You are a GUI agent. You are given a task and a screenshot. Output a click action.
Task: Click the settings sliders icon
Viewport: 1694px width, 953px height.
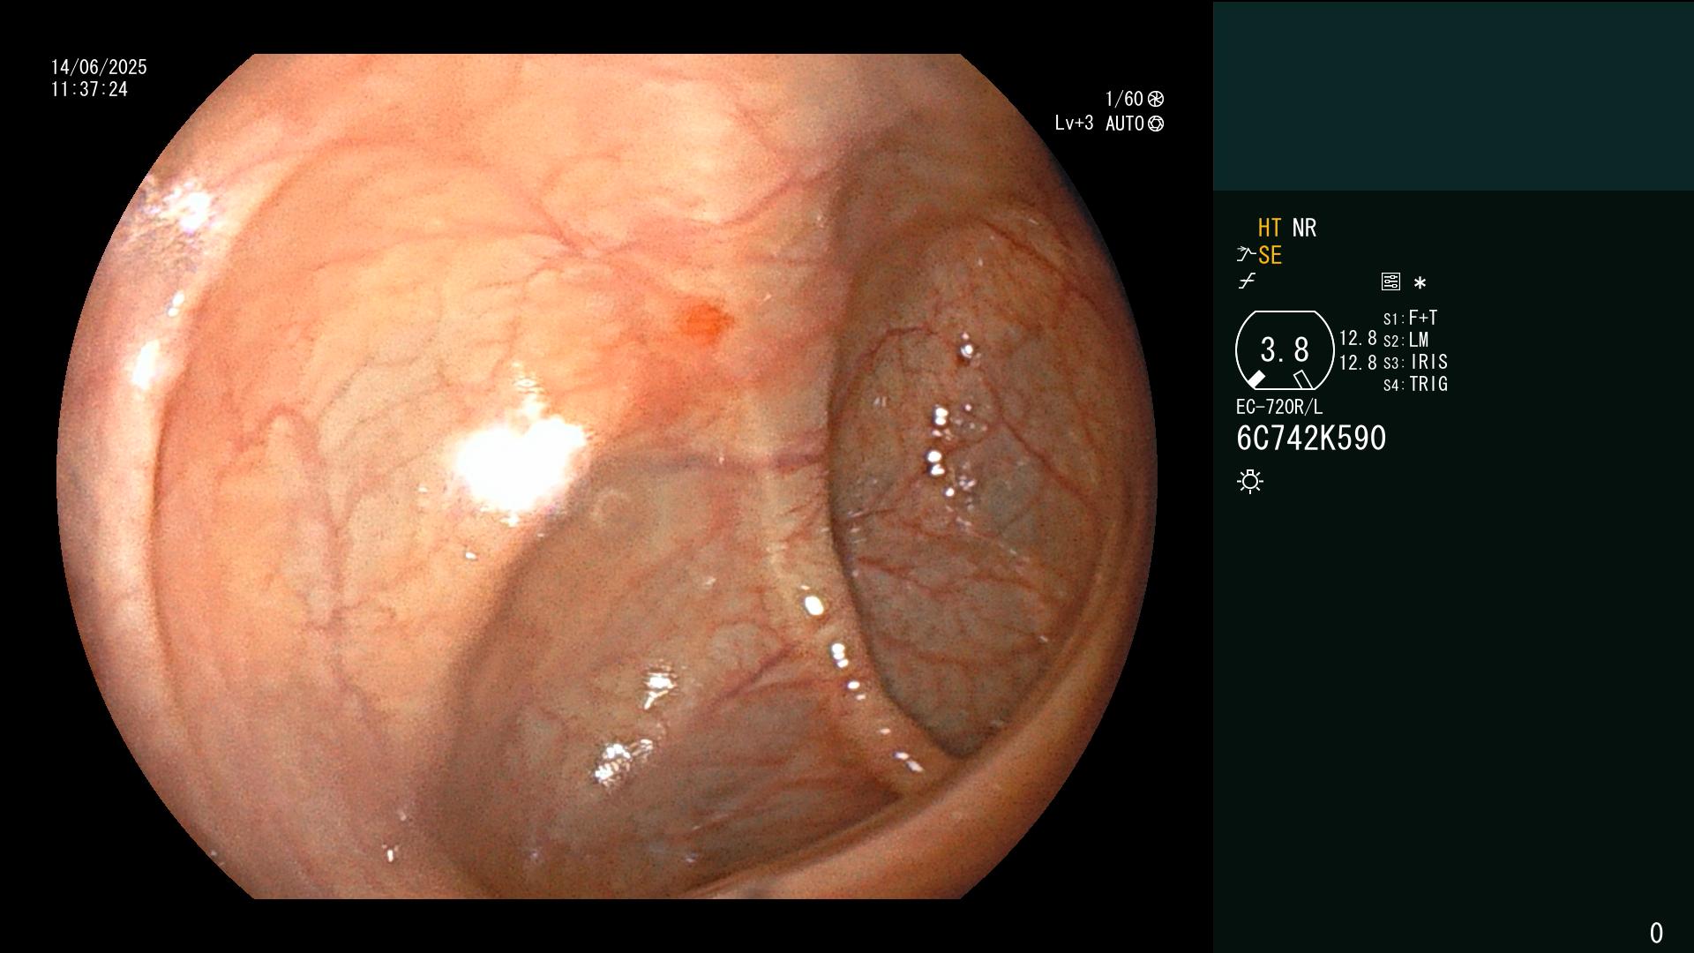1390,281
